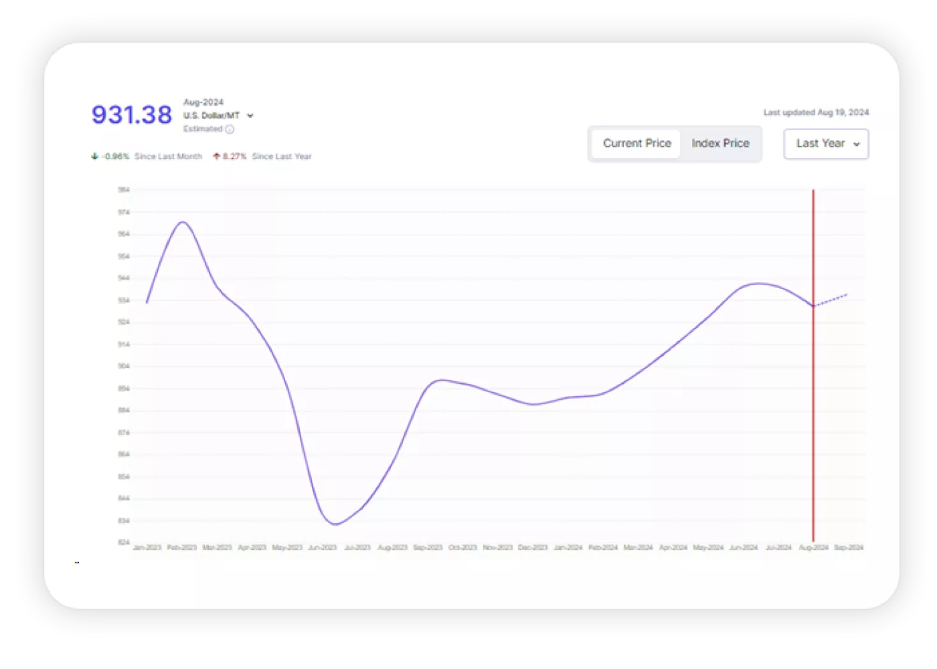The width and height of the screenshot is (937, 669).
Task: Click the Jan-2024 x-axis label
Action: click(568, 547)
